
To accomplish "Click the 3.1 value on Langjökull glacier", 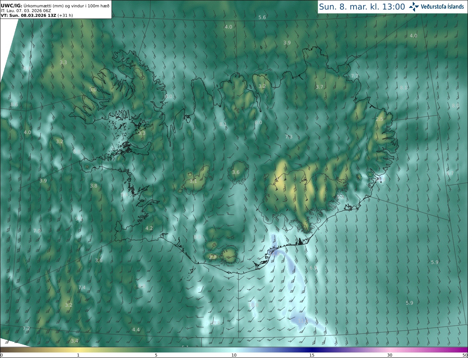I will point(193,181).
